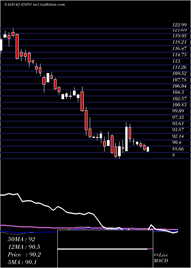191x268 pixels.
Task: Click the tall white candlestick near 95.61
Action: (x=126, y=139)
